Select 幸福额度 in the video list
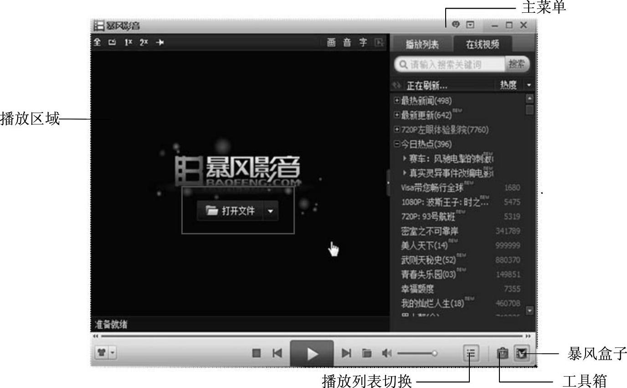Screen dimensions: 627x388 417,289
